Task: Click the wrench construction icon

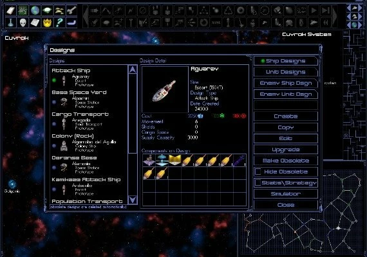Action: (71, 10)
